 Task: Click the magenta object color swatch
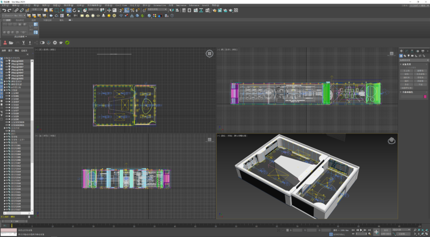coord(425,96)
